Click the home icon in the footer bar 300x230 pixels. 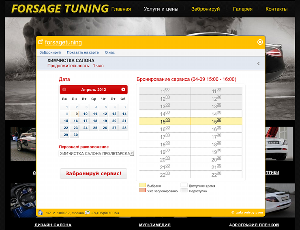41,213
